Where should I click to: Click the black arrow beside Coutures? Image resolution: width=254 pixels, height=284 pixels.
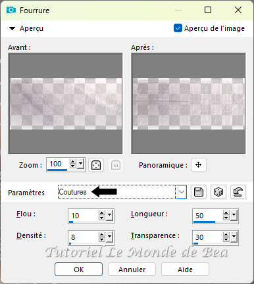pos(104,192)
